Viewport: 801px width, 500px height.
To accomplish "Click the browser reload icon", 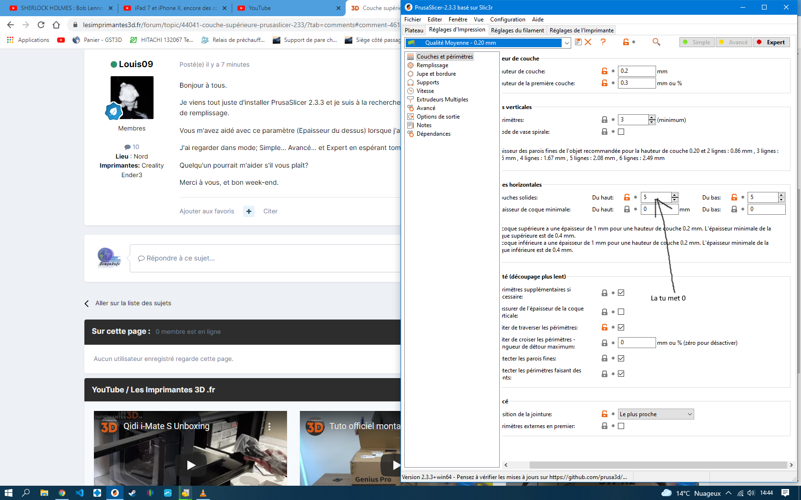I will coord(41,25).
